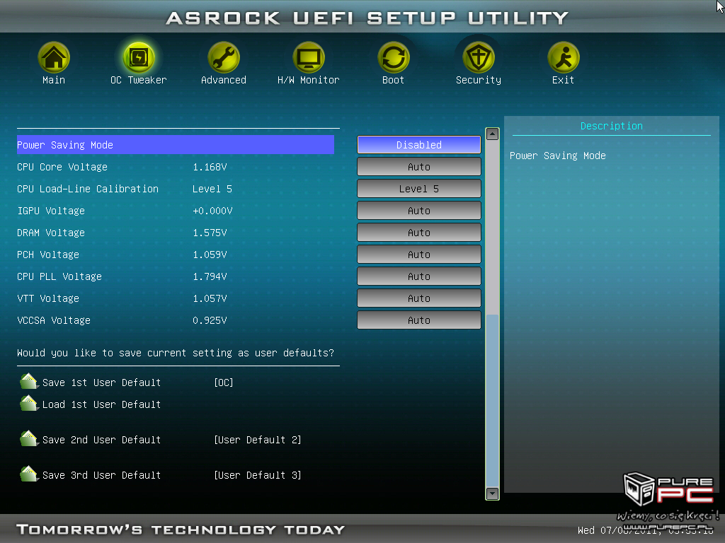Click the [User Default 3] profile name
The image size is (725, 543).
258,475
